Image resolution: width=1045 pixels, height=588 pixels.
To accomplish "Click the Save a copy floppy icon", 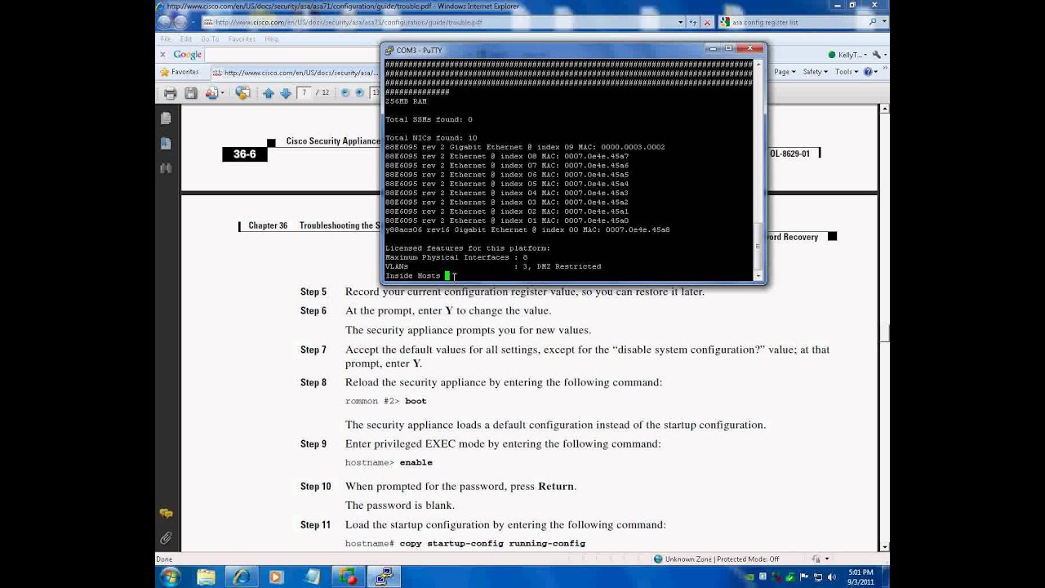I will tap(191, 93).
